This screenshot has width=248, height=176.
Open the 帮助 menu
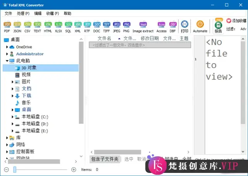(x=67, y=14)
